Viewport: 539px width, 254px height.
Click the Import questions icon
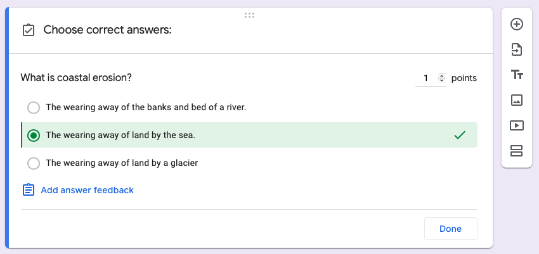pyautogui.click(x=516, y=49)
